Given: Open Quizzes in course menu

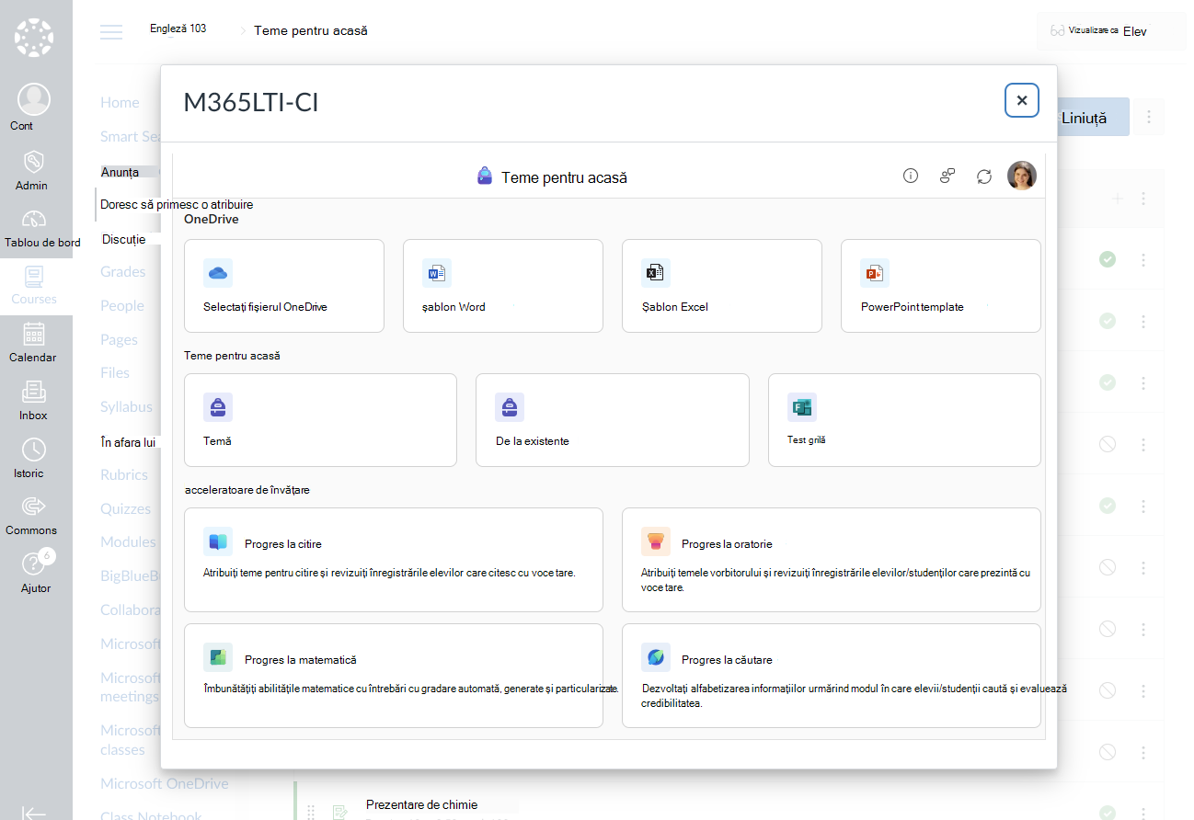Looking at the screenshot, I should click(x=125, y=509).
